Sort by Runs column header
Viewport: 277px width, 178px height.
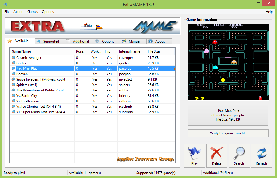82,51
